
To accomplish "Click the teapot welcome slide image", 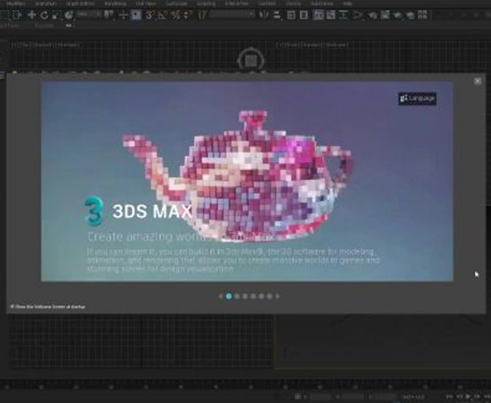I will click(247, 181).
